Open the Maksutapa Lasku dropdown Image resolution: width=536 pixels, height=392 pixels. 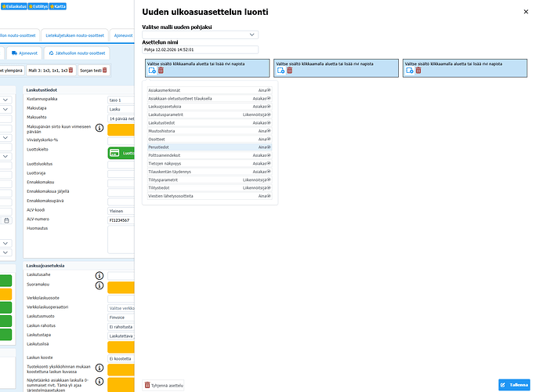120,109
